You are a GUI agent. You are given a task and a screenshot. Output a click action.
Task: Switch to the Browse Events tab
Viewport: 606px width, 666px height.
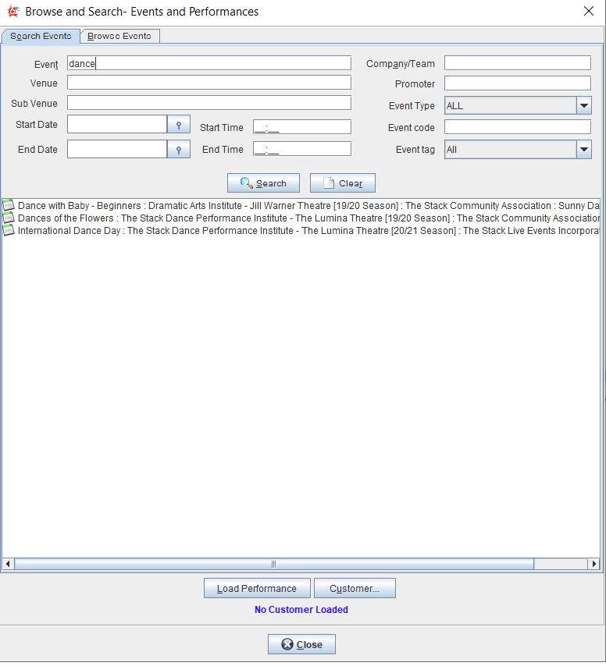tap(119, 37)
